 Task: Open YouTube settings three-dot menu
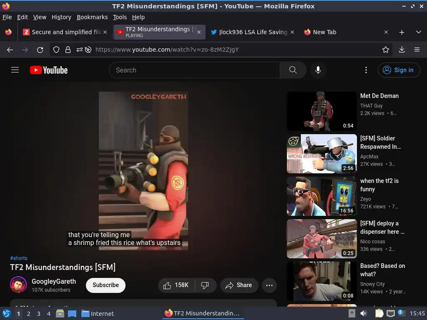pos(366,70)
